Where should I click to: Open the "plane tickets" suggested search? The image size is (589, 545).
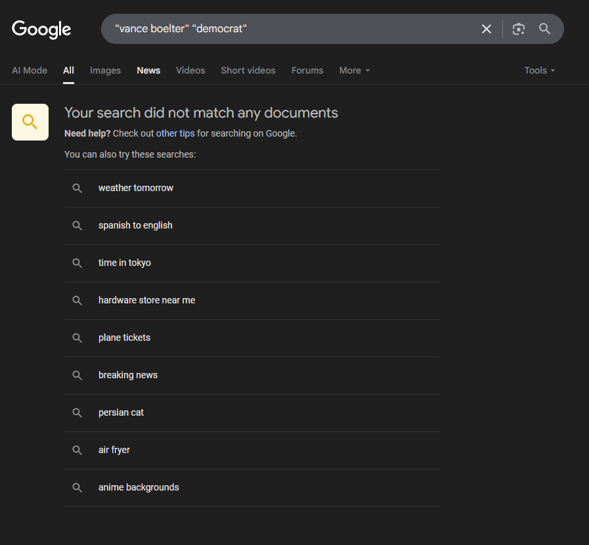point(252,338)
